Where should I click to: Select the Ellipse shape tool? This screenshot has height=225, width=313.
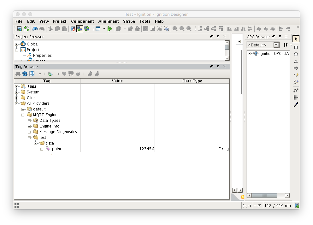pos(296,54)
